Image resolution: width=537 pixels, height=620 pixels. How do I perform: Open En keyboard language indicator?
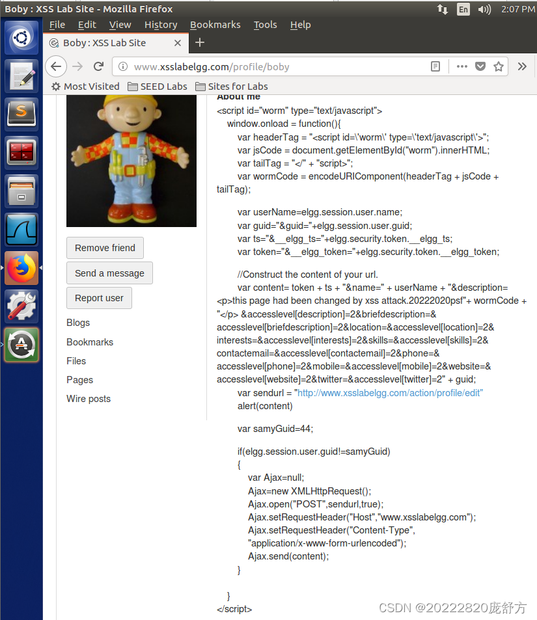pos(463,9)
